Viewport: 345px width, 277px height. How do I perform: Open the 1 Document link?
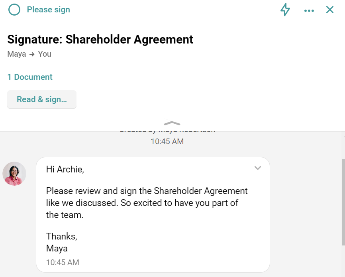30,77
